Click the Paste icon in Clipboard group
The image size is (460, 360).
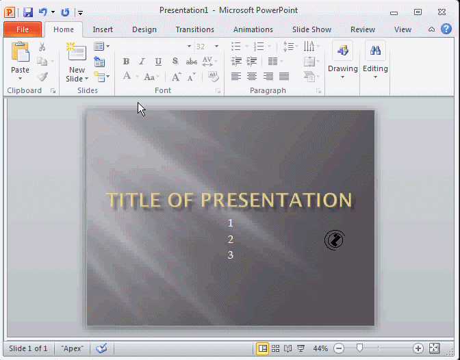pyautogui.click(x=20, y=53)
